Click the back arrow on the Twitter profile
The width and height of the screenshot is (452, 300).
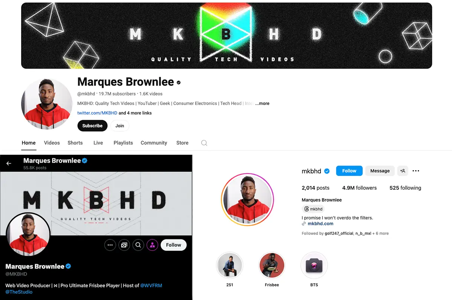point(9,163)
